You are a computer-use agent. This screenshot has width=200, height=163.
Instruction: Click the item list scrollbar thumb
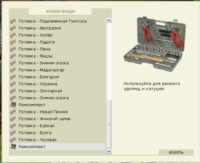pyautogui.click(x=109, y=124)
